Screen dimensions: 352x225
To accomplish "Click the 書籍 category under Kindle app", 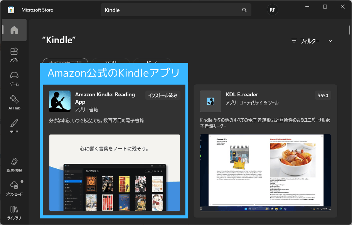I will (x=94, y=109).
